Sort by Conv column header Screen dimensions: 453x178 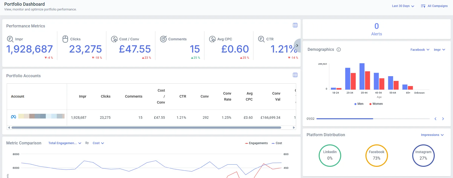tap(205, 96)
